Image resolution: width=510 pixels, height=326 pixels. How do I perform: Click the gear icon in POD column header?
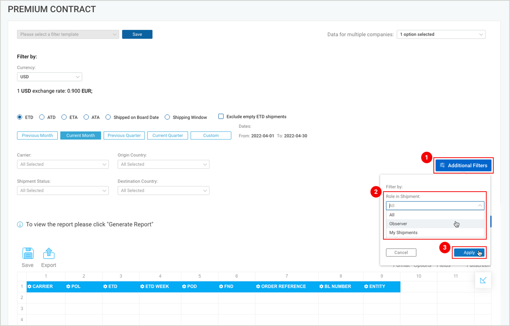click(x=184, y=286)
